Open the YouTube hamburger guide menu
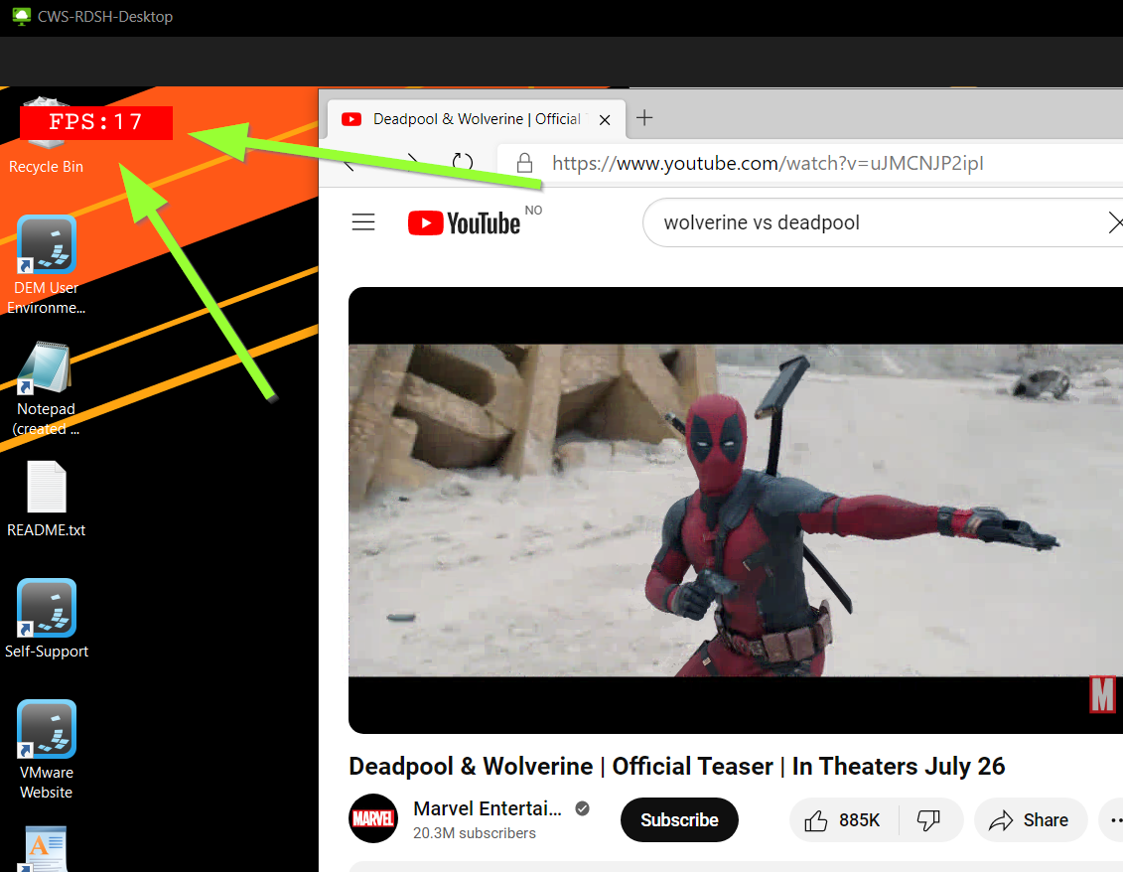Image resolution: width=1123 pixels, height=872 pixels. coord(363,222)
